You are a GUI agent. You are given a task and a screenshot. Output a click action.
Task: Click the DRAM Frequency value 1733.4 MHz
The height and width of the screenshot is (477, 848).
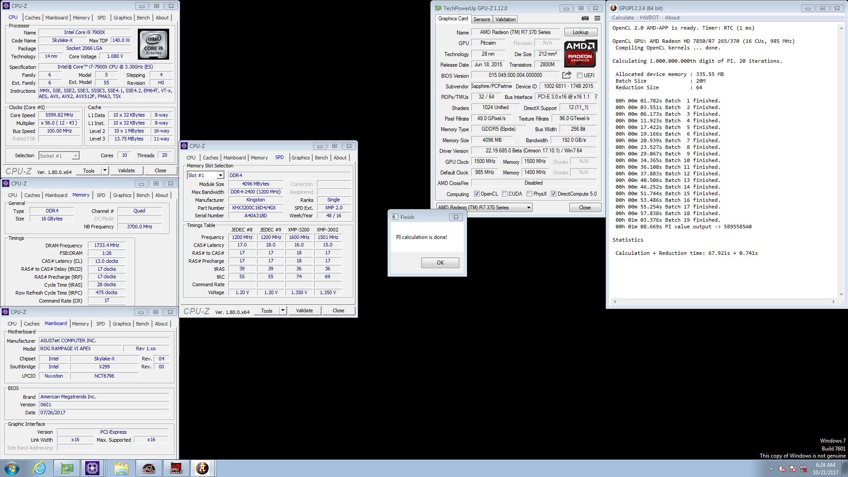pyautogui.click(x=106, y=246)
